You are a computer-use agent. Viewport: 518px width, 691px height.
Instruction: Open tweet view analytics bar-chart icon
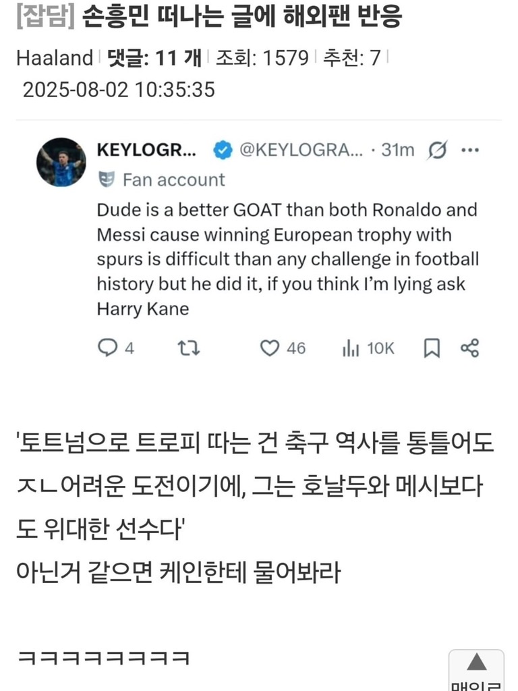351,348
